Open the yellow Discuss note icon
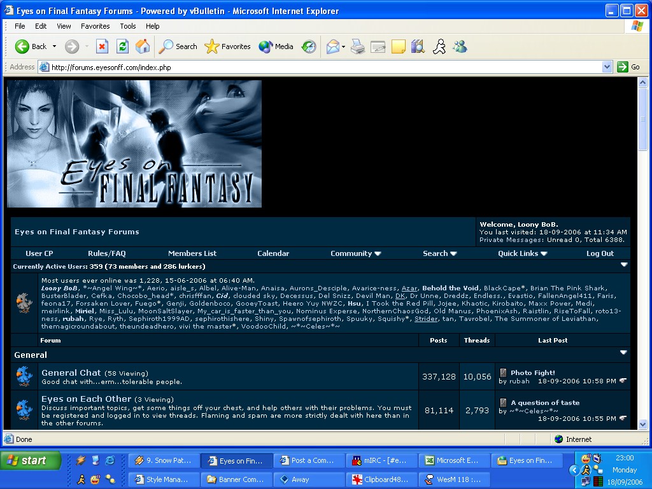The width and height of the screenshot is (652, 489). (399, 46)
